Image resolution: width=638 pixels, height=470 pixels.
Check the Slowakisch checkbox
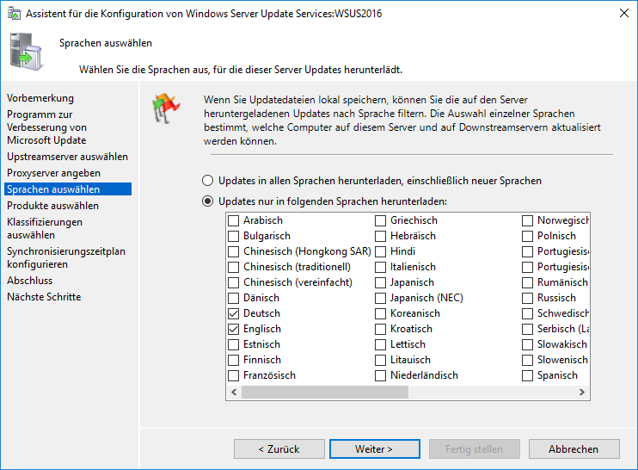click(x=527, y=344)
